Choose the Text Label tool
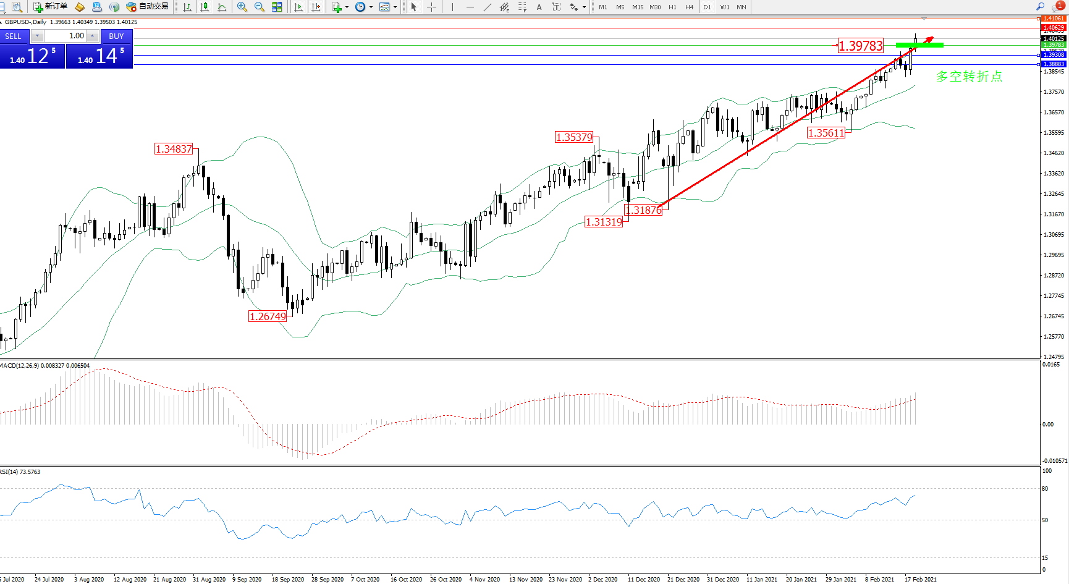The height and width of the screenshot is (584, 1069). pos(556,7)
